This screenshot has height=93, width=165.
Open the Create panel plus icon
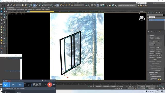tap(148, 13)
